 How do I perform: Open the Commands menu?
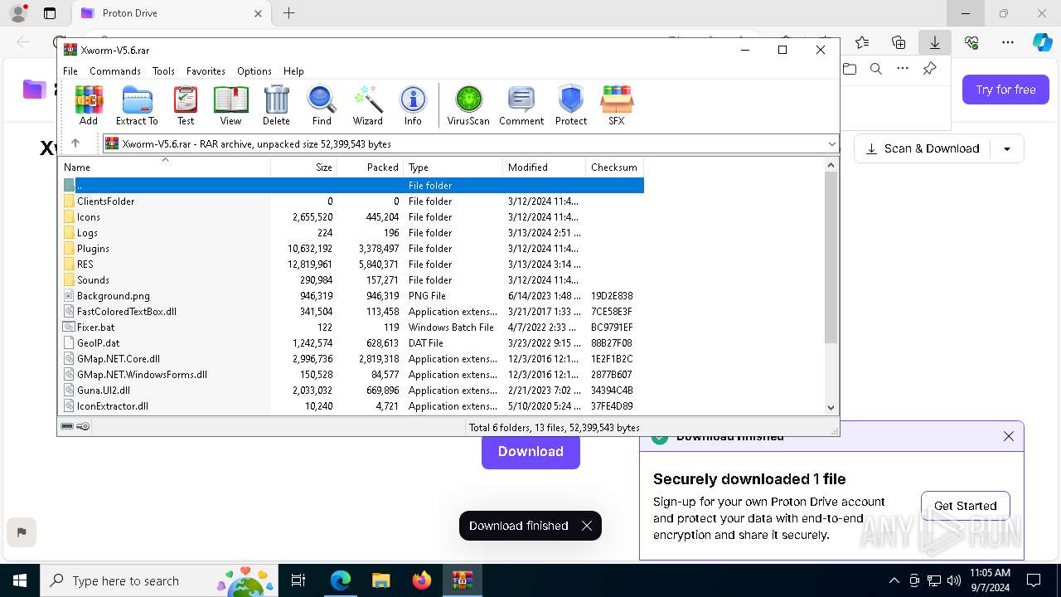[x=115, y=71]
